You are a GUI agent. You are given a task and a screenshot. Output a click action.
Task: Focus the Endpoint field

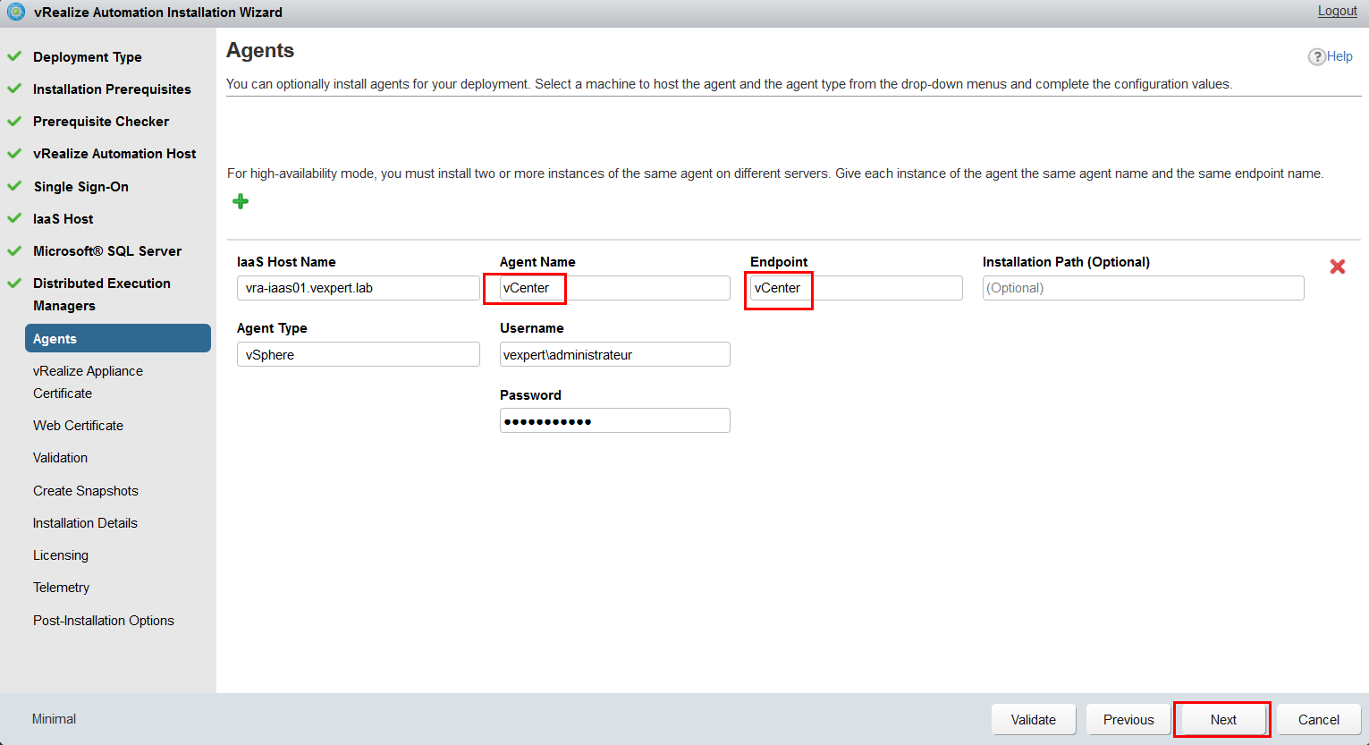[x=857, y=288]
